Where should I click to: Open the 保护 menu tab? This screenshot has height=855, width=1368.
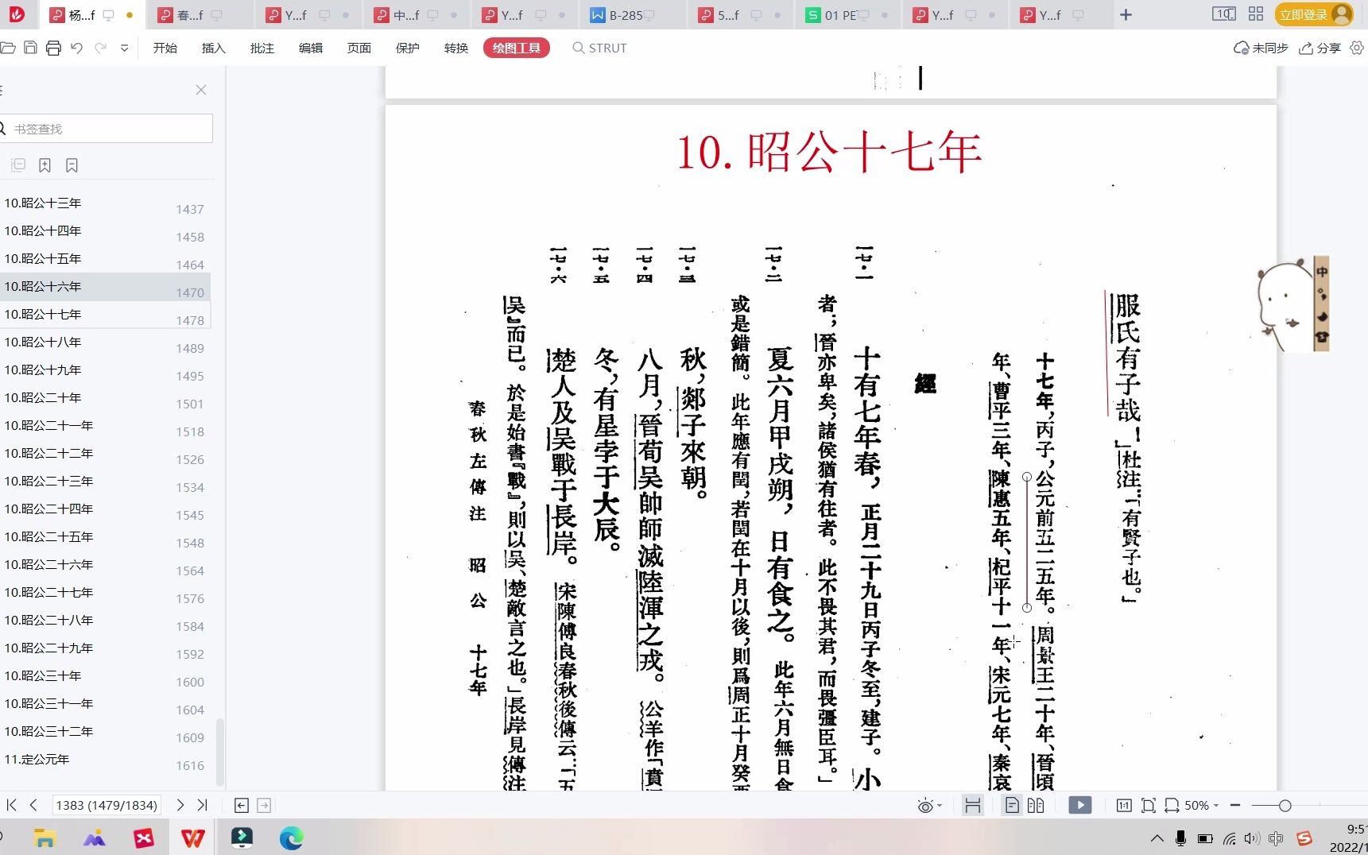(408, 48)
